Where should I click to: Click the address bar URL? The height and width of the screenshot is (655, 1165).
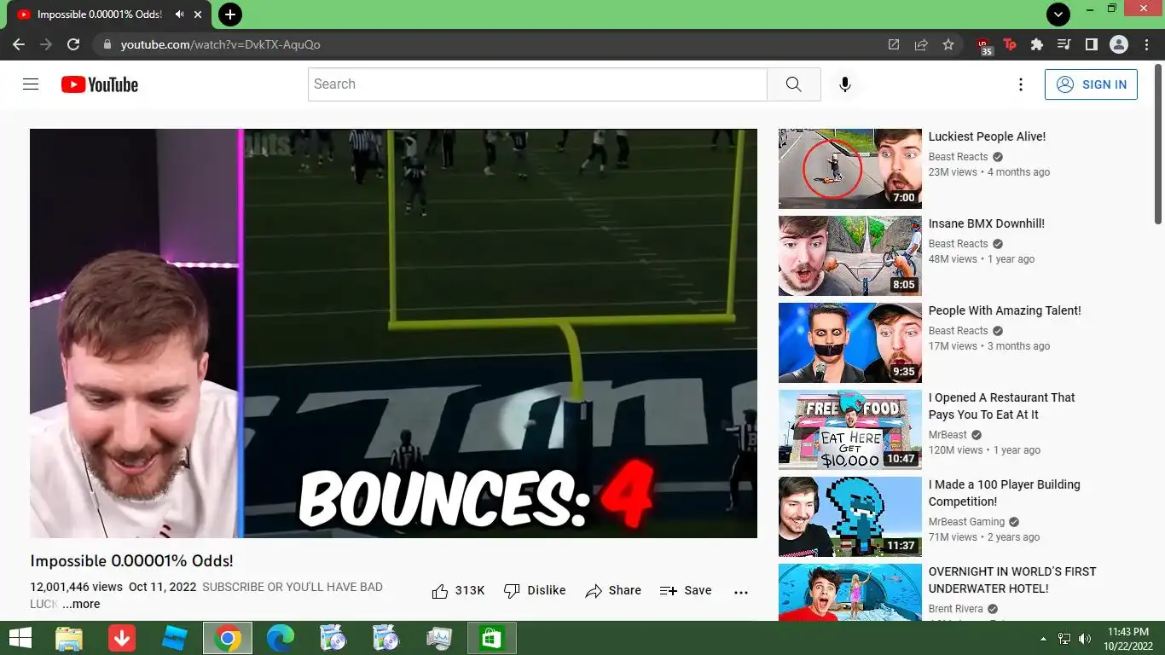pos(220,44)
